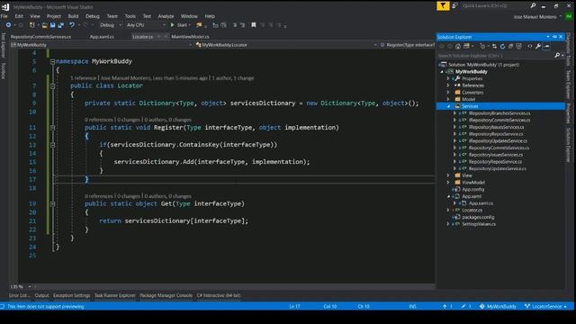Click the Preview Selected Items icon

546,46
